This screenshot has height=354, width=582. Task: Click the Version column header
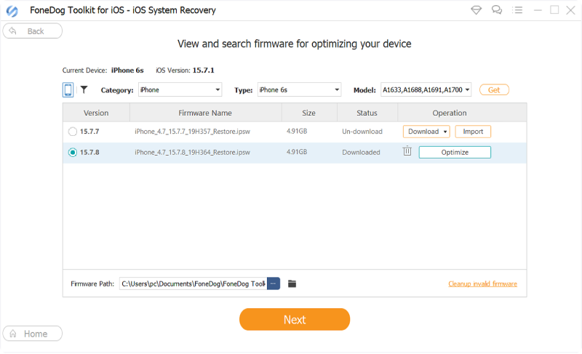click(x=96, y=113)
